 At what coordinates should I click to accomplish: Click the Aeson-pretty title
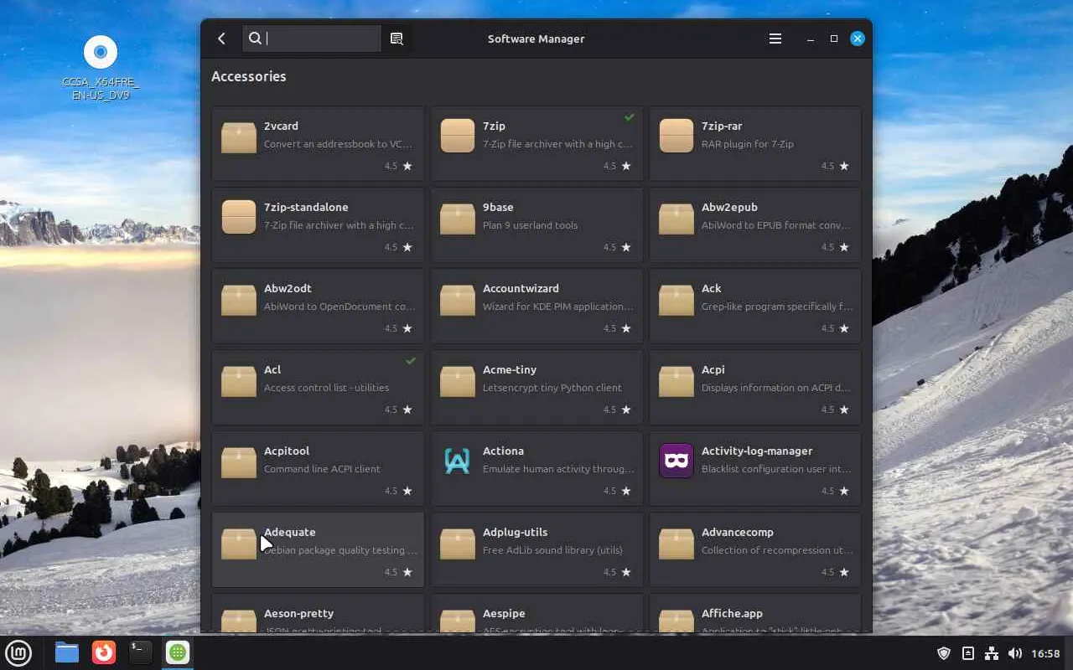click(x=298, y=613)
